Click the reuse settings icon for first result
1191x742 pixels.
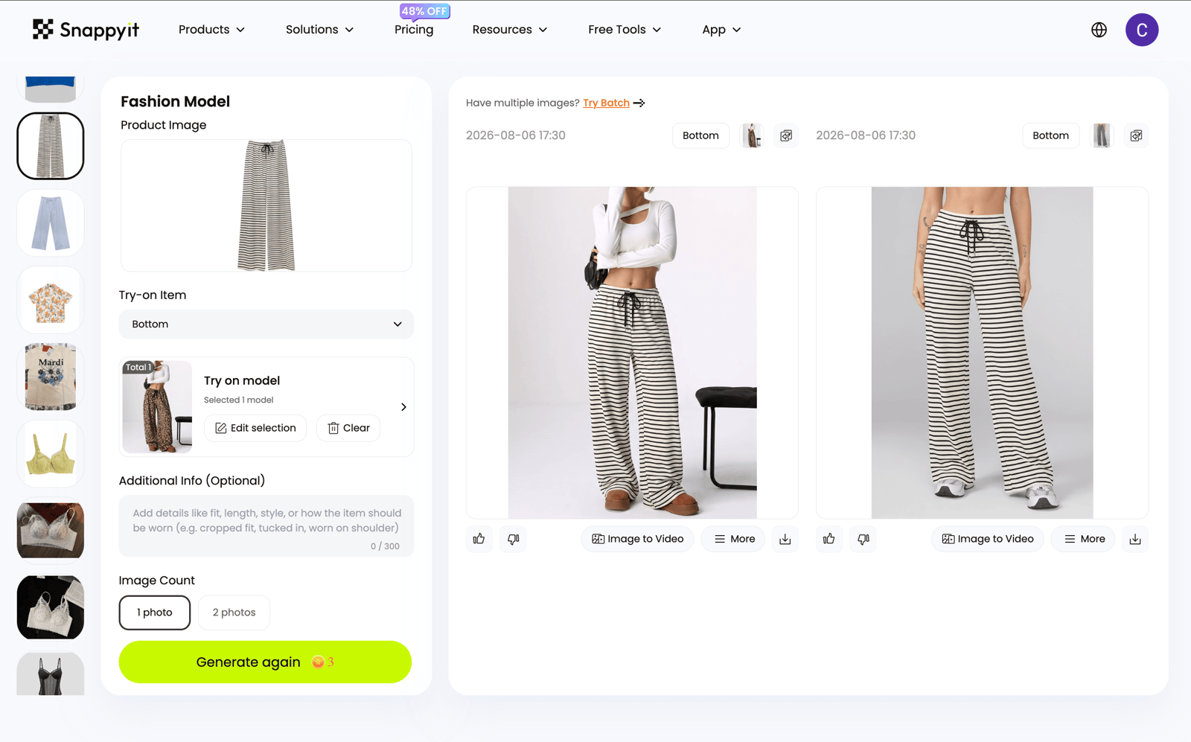[786, 135]
